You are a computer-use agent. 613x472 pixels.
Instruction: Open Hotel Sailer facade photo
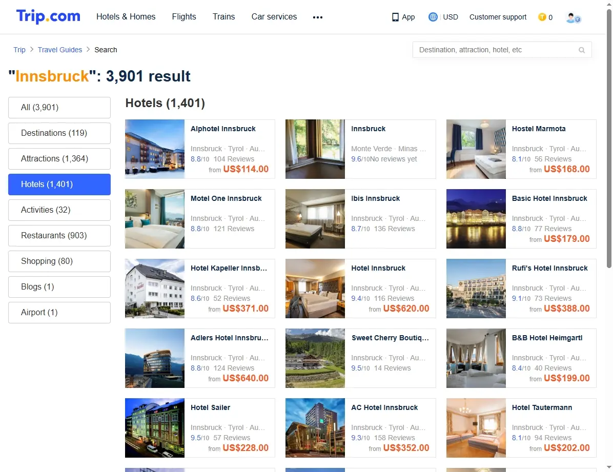click(155, 428)
